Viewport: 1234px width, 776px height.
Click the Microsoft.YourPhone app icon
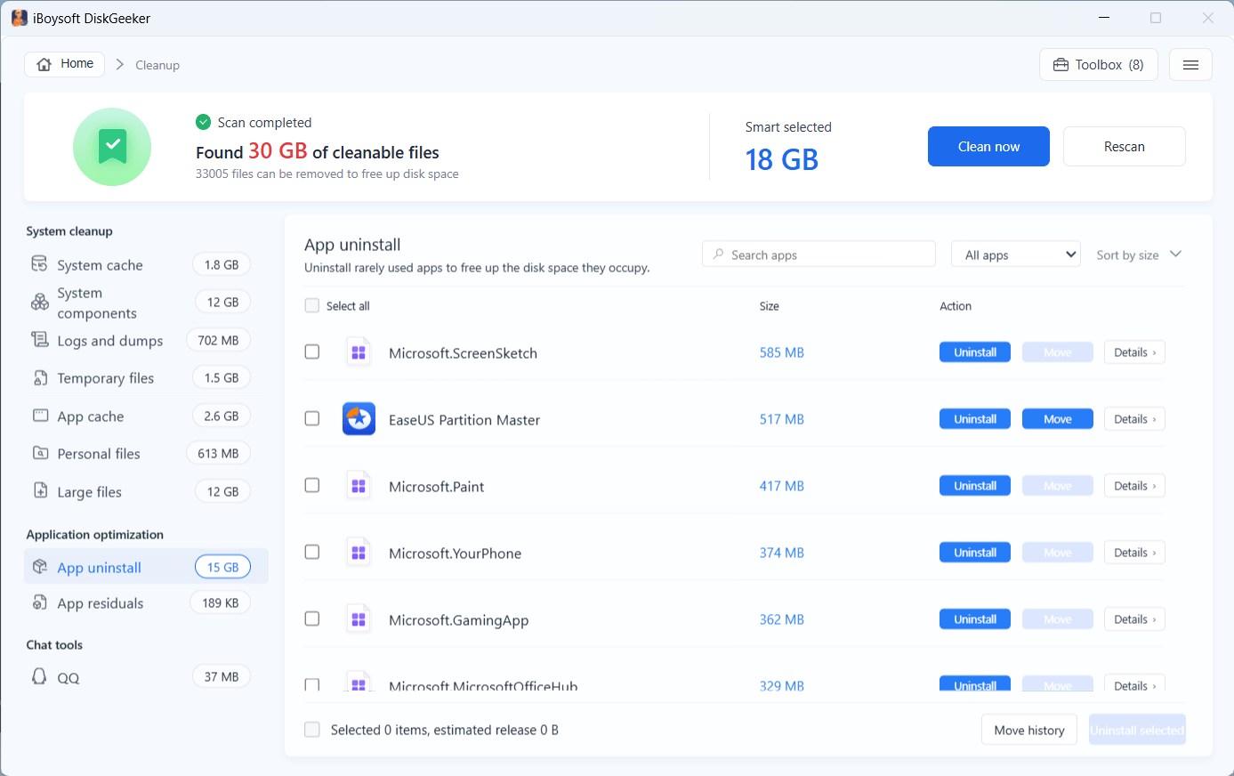(x=359, y=553)
